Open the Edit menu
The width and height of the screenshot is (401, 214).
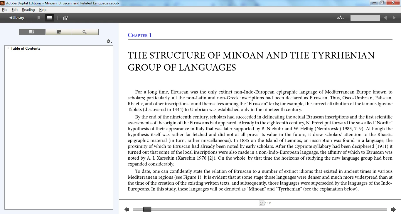pyautogui.click(x=15, y=10)
